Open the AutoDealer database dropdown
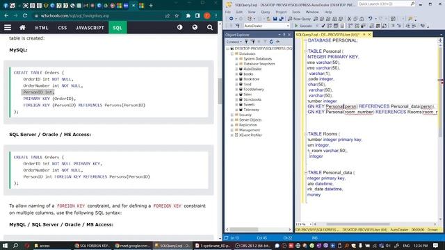Screen dimensions: 445x250 click(x=266, y=26)
